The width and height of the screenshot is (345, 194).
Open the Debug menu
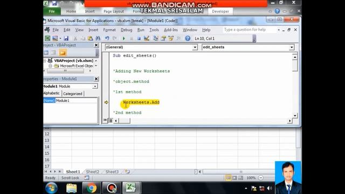tap(126, 30)
